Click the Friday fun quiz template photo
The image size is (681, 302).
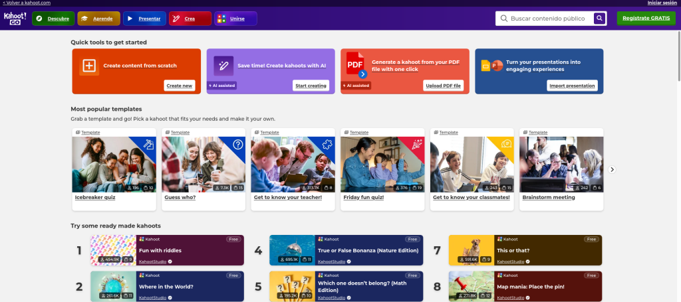(x=382, y=165)
